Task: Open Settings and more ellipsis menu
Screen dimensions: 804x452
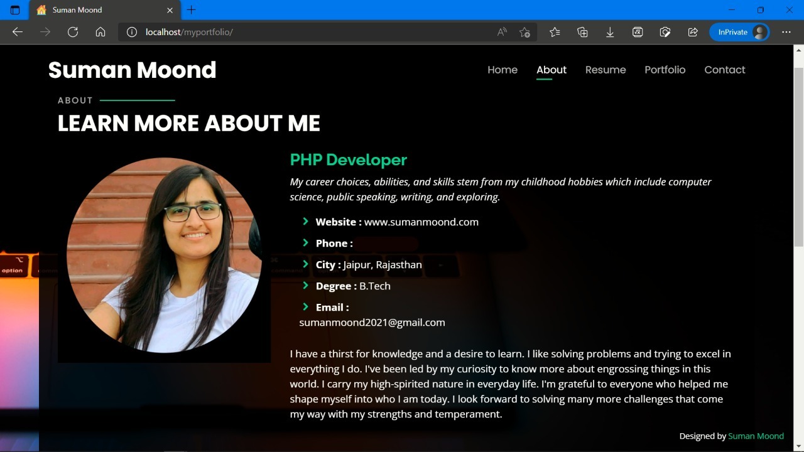Action: (x=786, y=32)
